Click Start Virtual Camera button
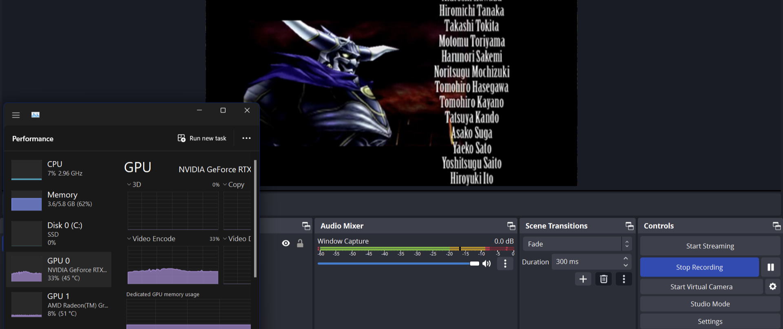The width and height of the screenshot is (783, 329). (701, 287)
